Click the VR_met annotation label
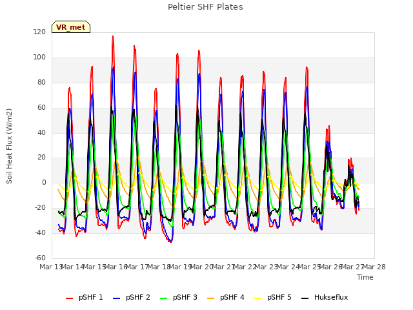Image resolution: width=413 pixels, height=310 pixels. [x=71, y=27]
